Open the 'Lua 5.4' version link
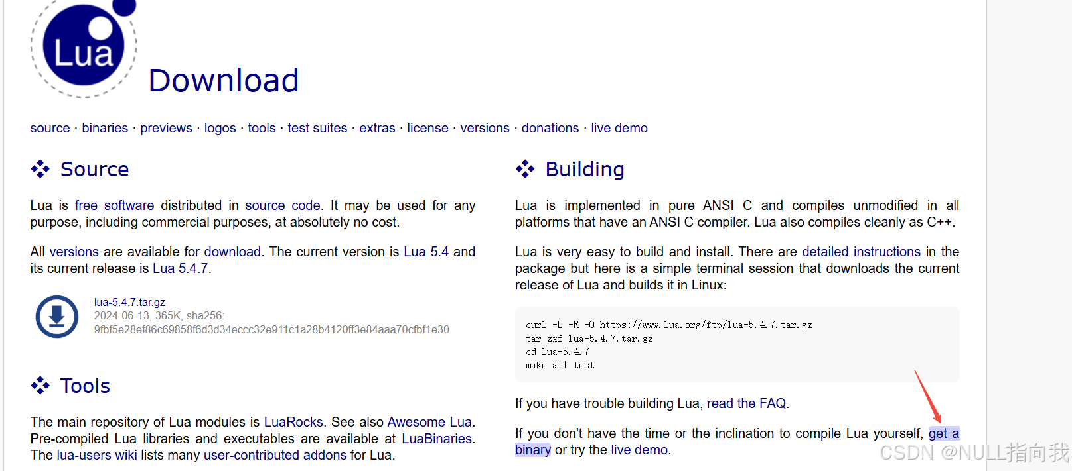This screenshot has height=471, width=1072. tap(426, 252)
